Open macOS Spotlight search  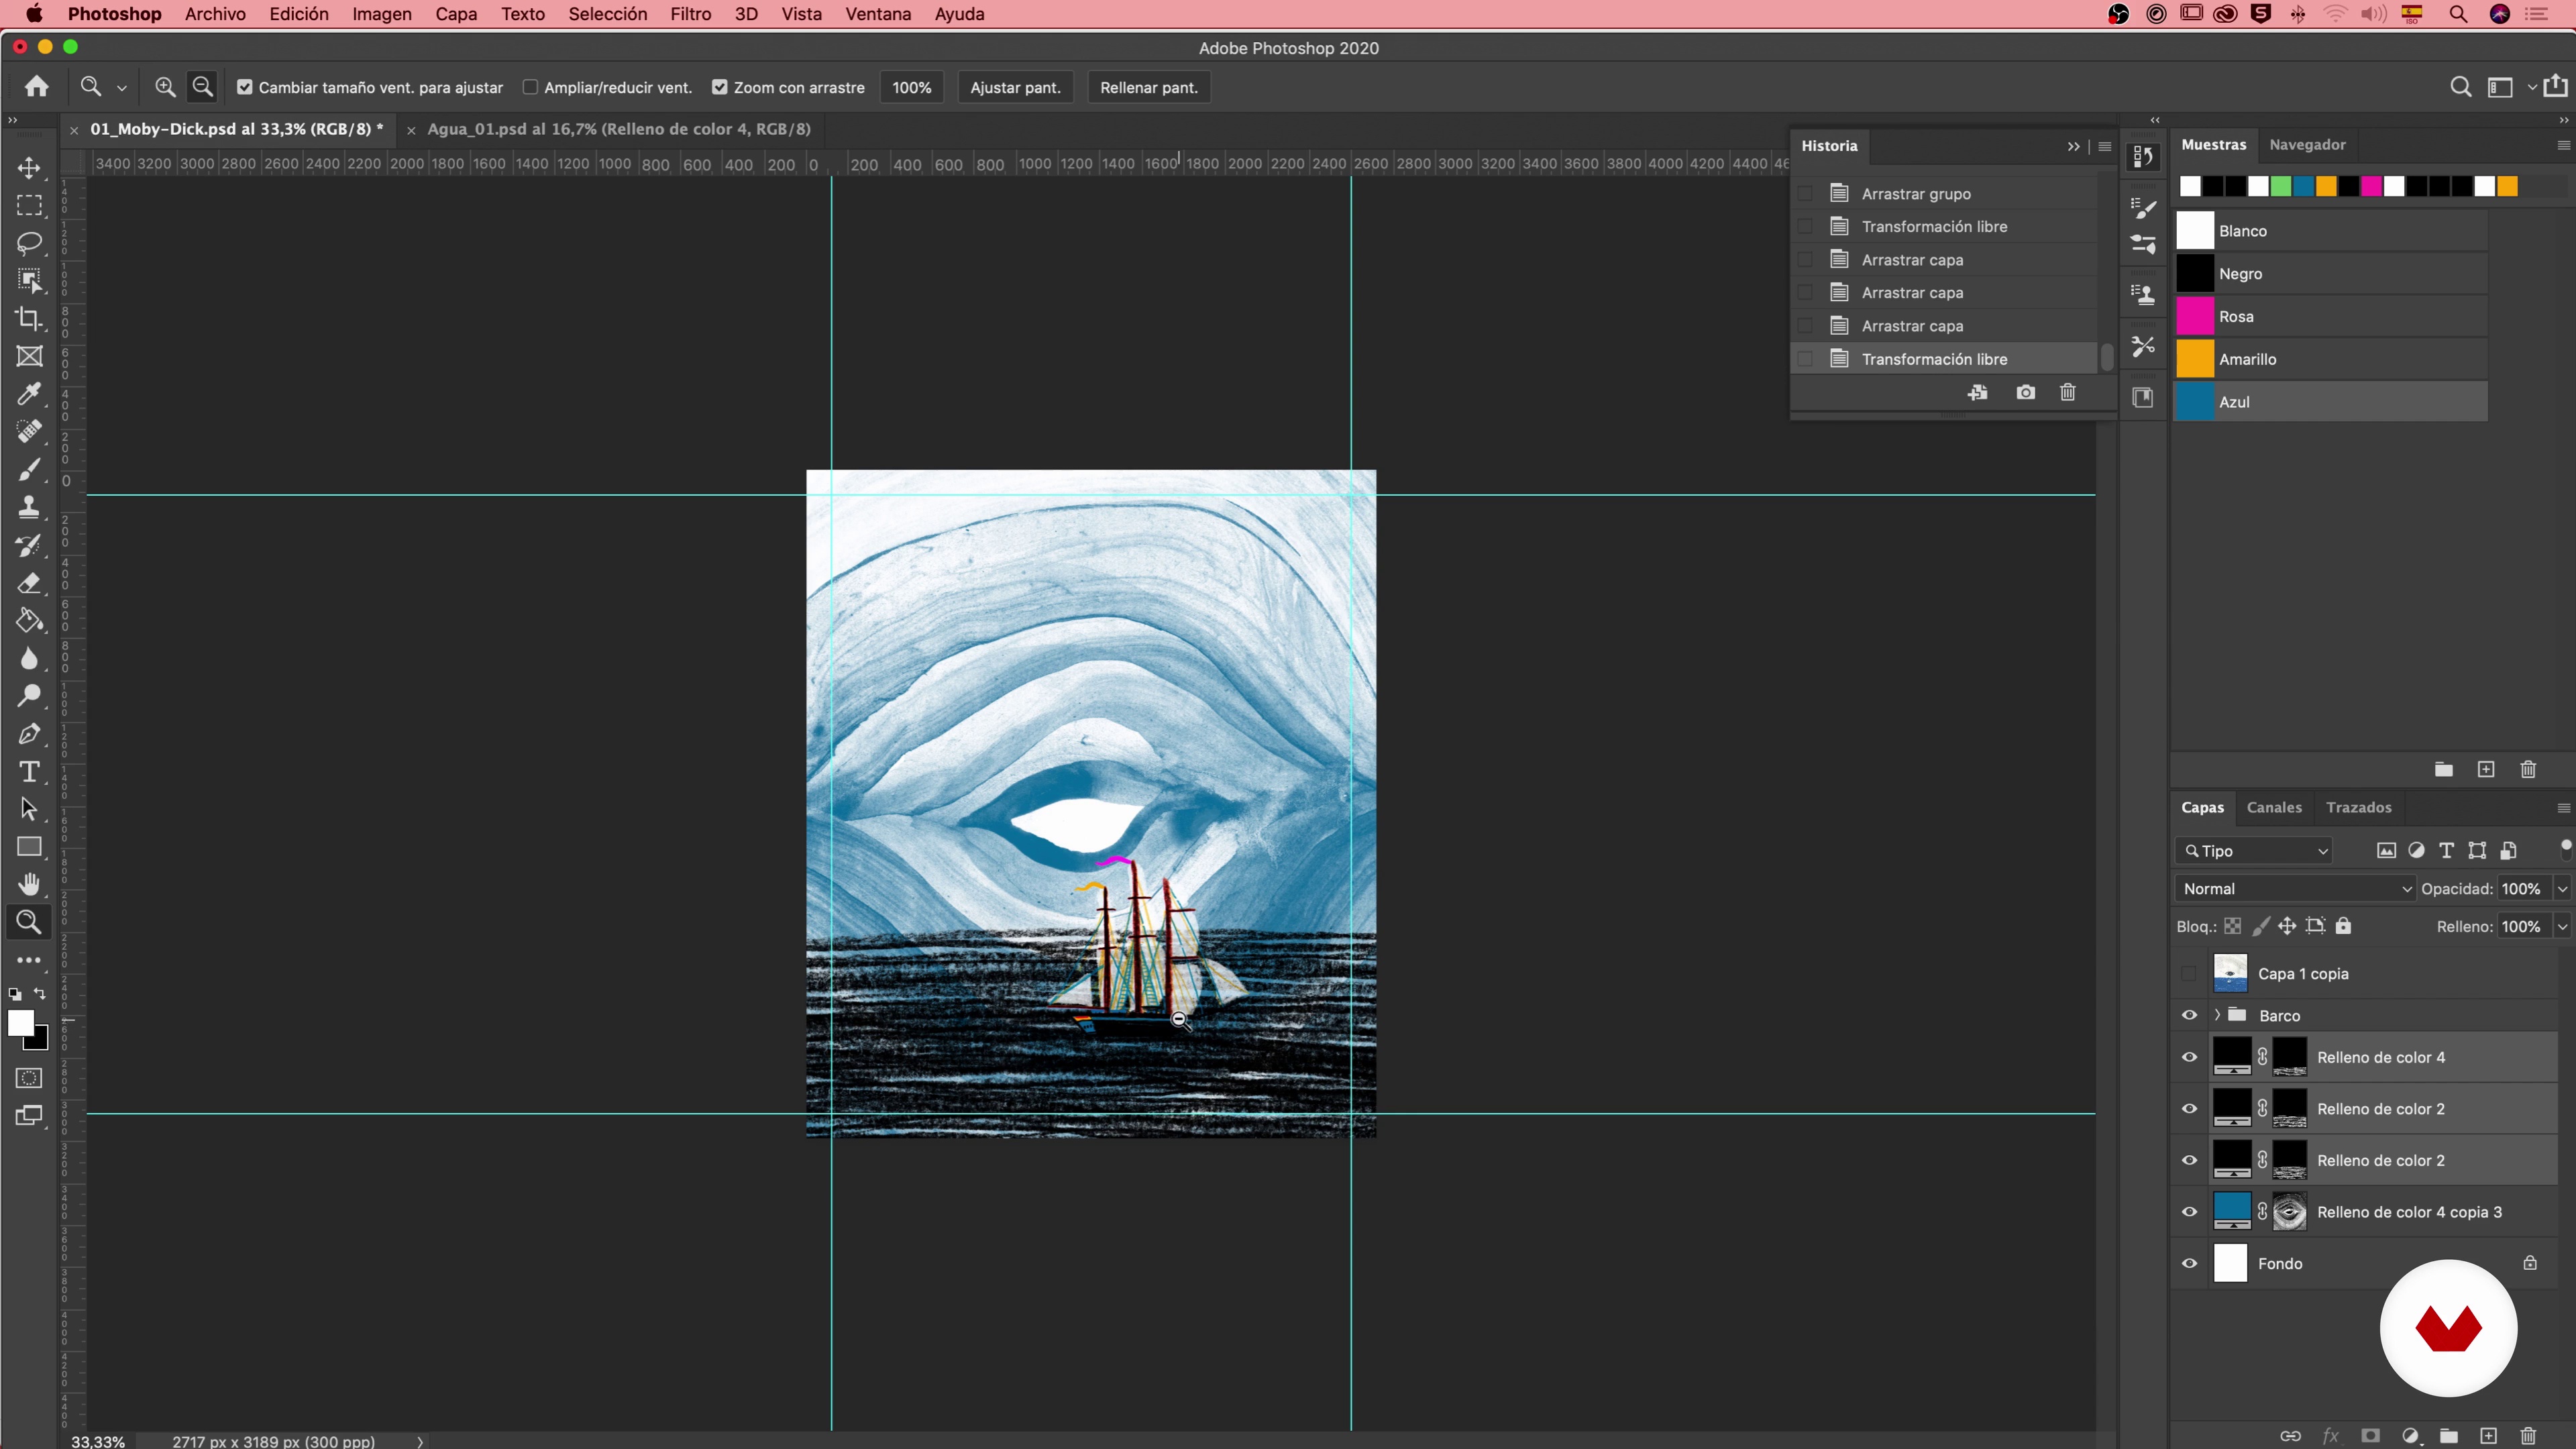pos(2457,14)
